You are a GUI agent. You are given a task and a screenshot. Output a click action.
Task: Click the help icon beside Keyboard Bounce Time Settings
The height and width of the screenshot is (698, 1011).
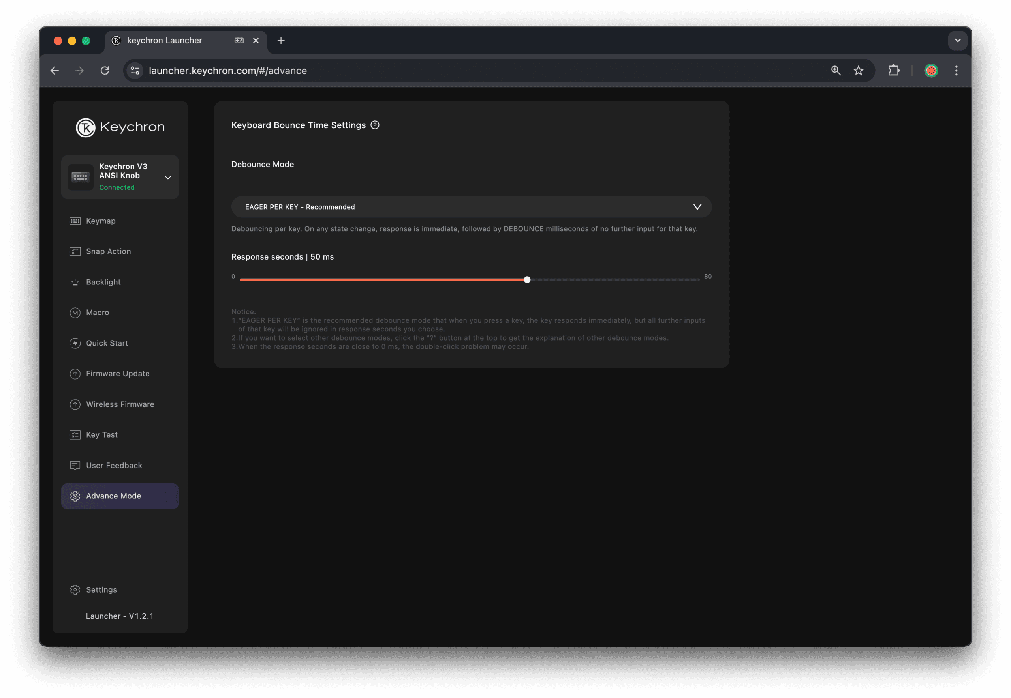tap(375, 125)
